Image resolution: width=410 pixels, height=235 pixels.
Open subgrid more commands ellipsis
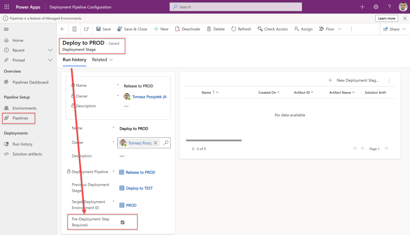click(389, 81)
